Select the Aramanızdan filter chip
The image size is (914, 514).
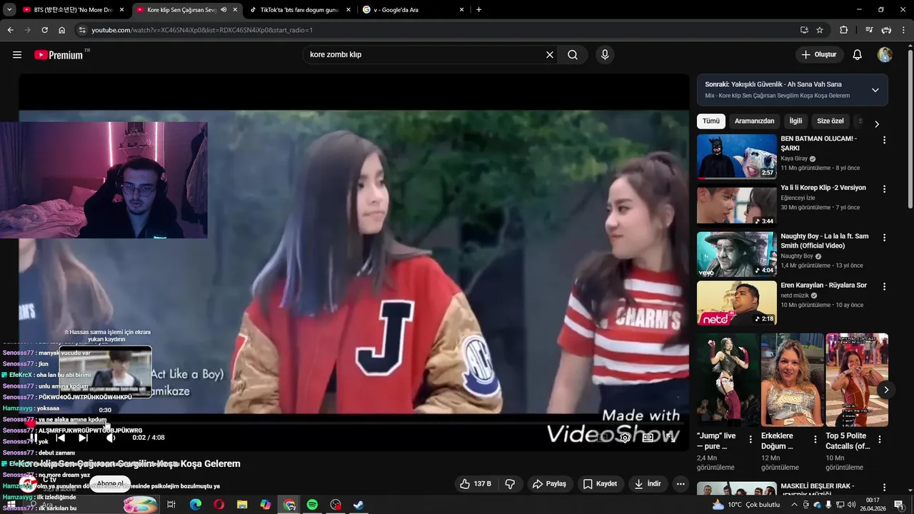(754, 121)
